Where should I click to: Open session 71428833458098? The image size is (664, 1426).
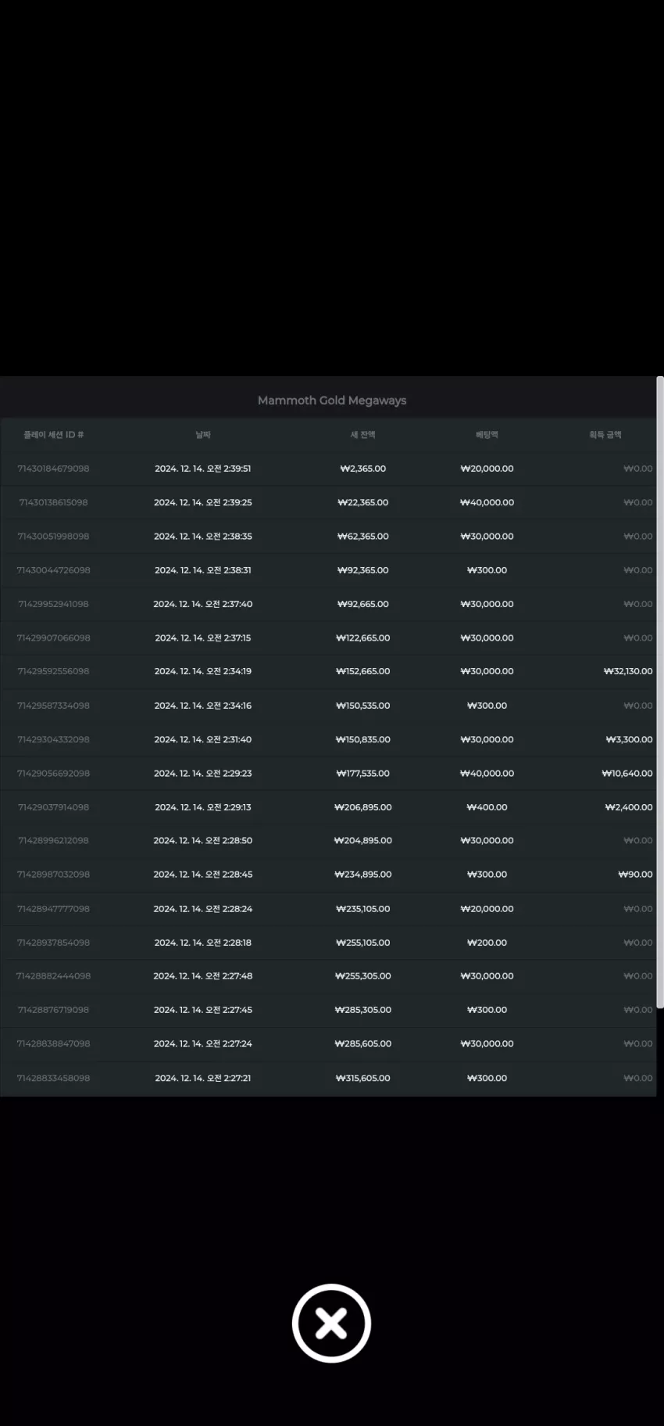pos(53,1078)
